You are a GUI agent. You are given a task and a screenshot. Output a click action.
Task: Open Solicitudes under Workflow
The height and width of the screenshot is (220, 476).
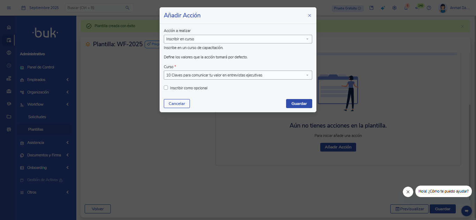click(37, 117)
